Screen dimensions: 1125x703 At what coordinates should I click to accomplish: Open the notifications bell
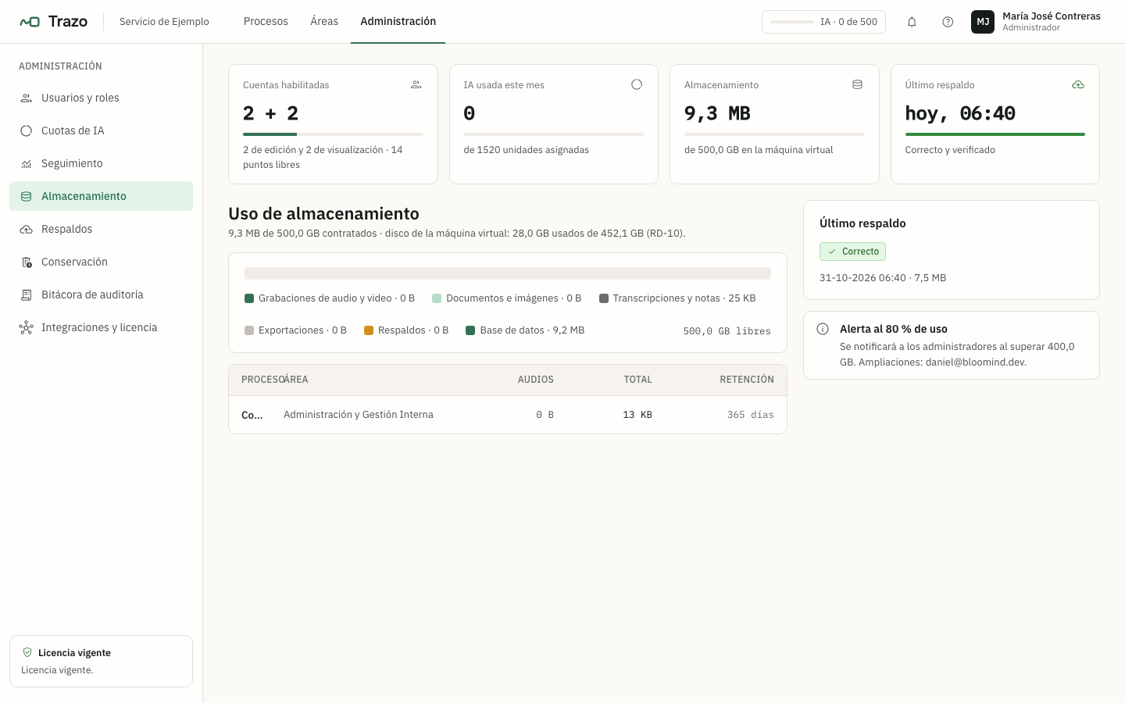tap(912, 22)
